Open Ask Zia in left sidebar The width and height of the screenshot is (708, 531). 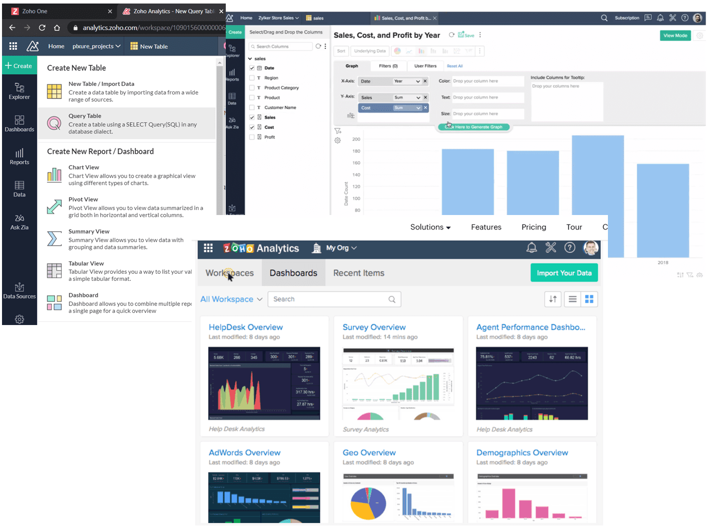click(x=19, y=222)
